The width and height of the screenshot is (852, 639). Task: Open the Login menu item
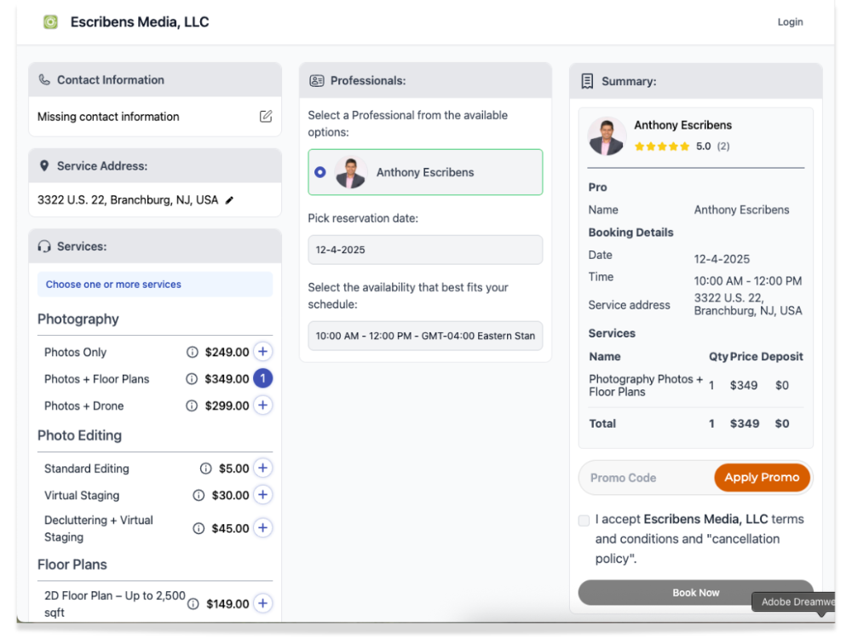pos(790,21)
